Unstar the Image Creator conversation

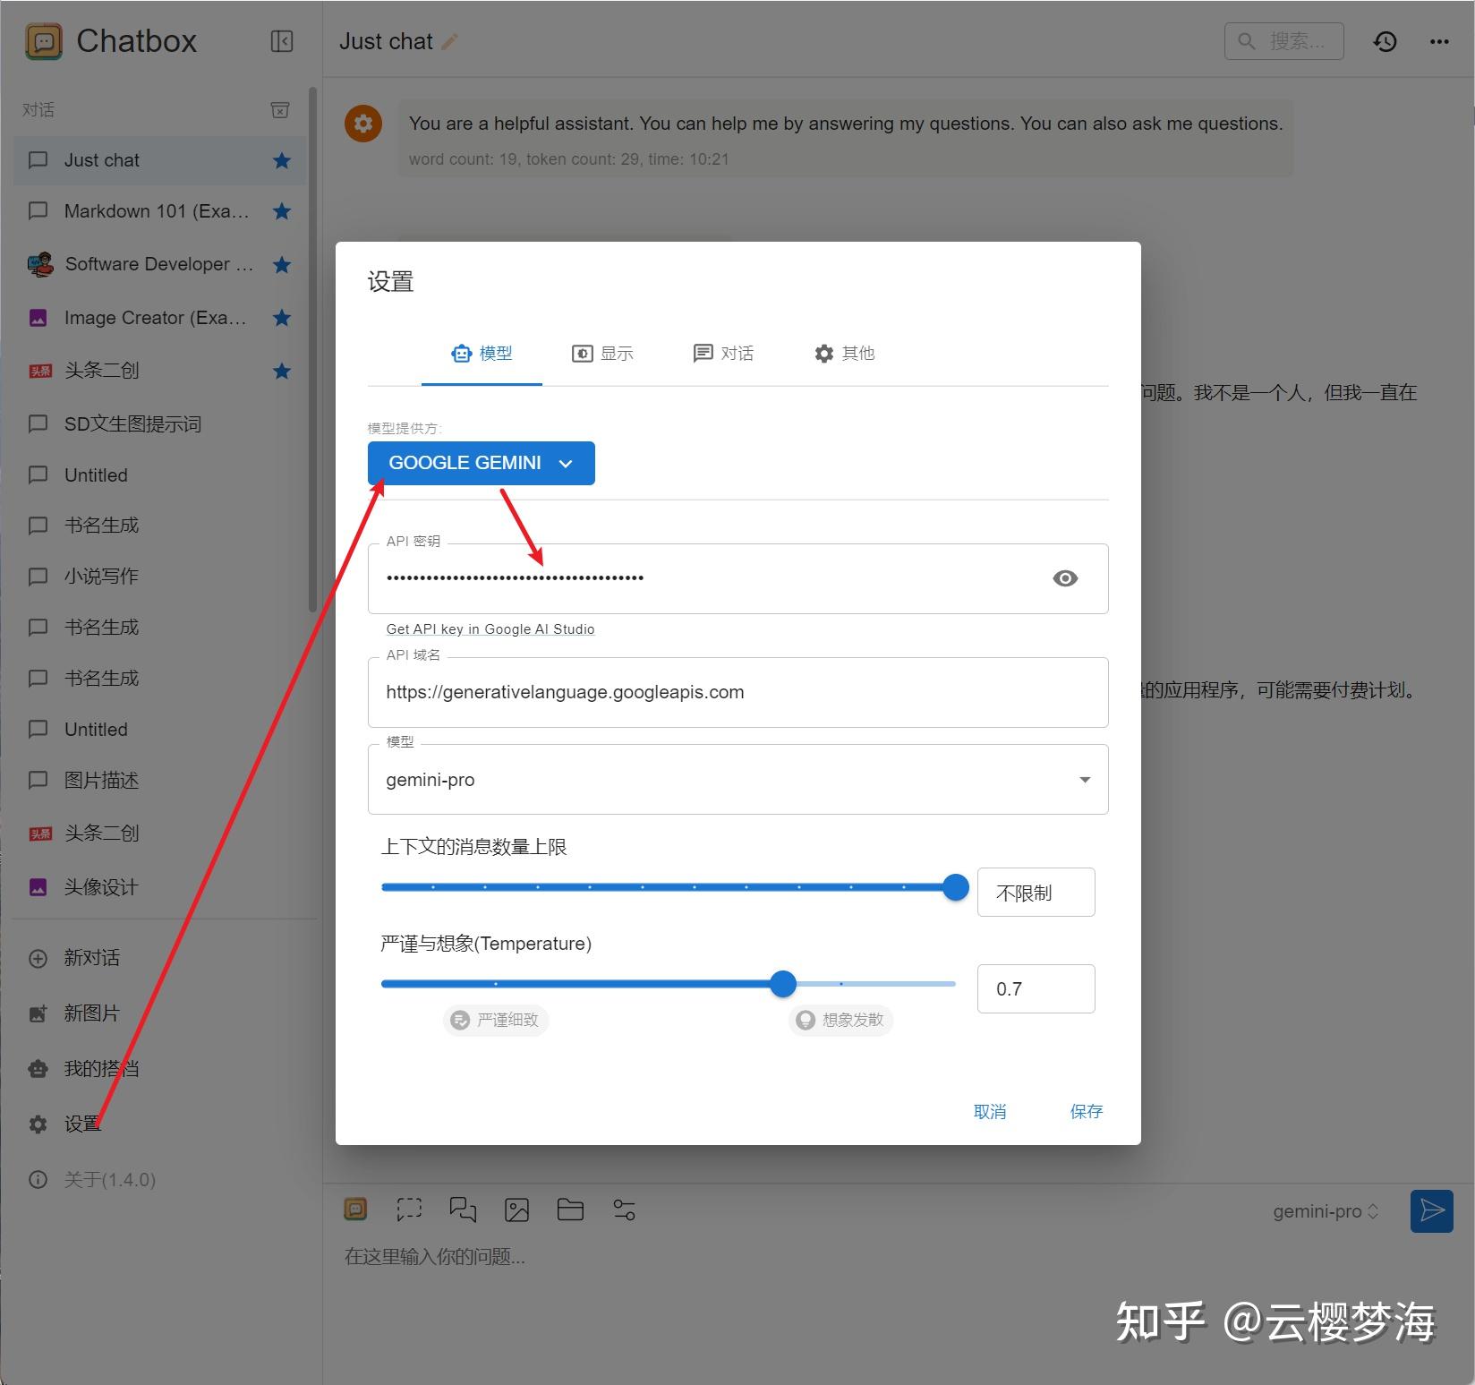click(x=280, y=318)
